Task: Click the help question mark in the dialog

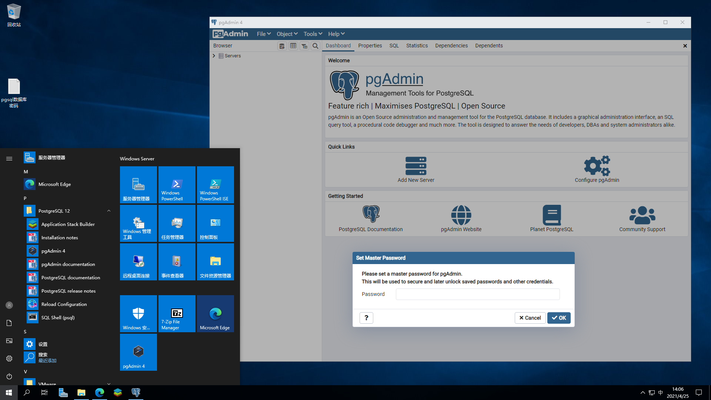Action: 366,318
